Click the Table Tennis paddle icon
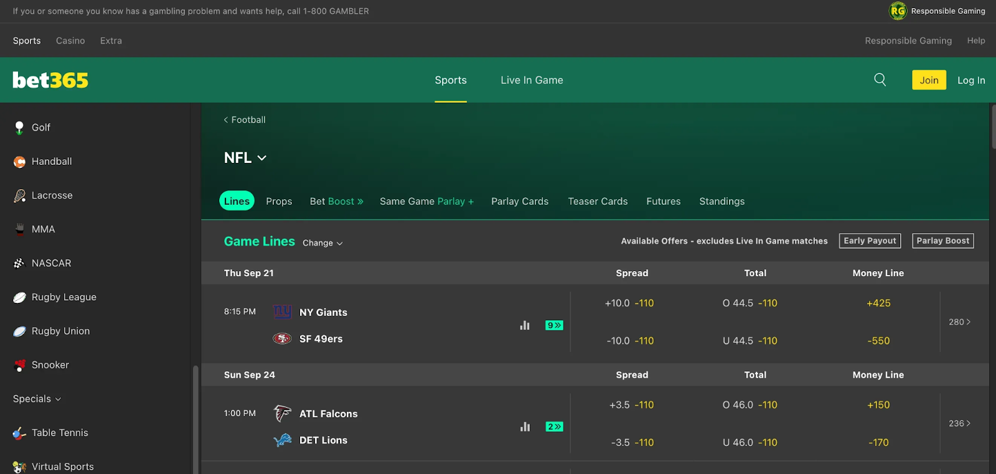 point(19,433)
